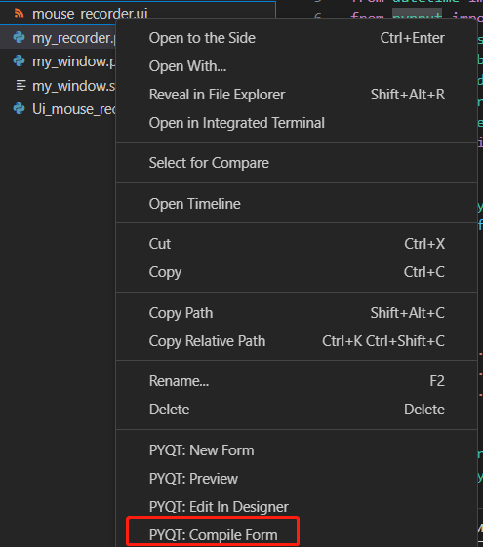Click the text-file icon of my_window.s
The height and width of the screenshot is (547, 483).
[20, 85]
